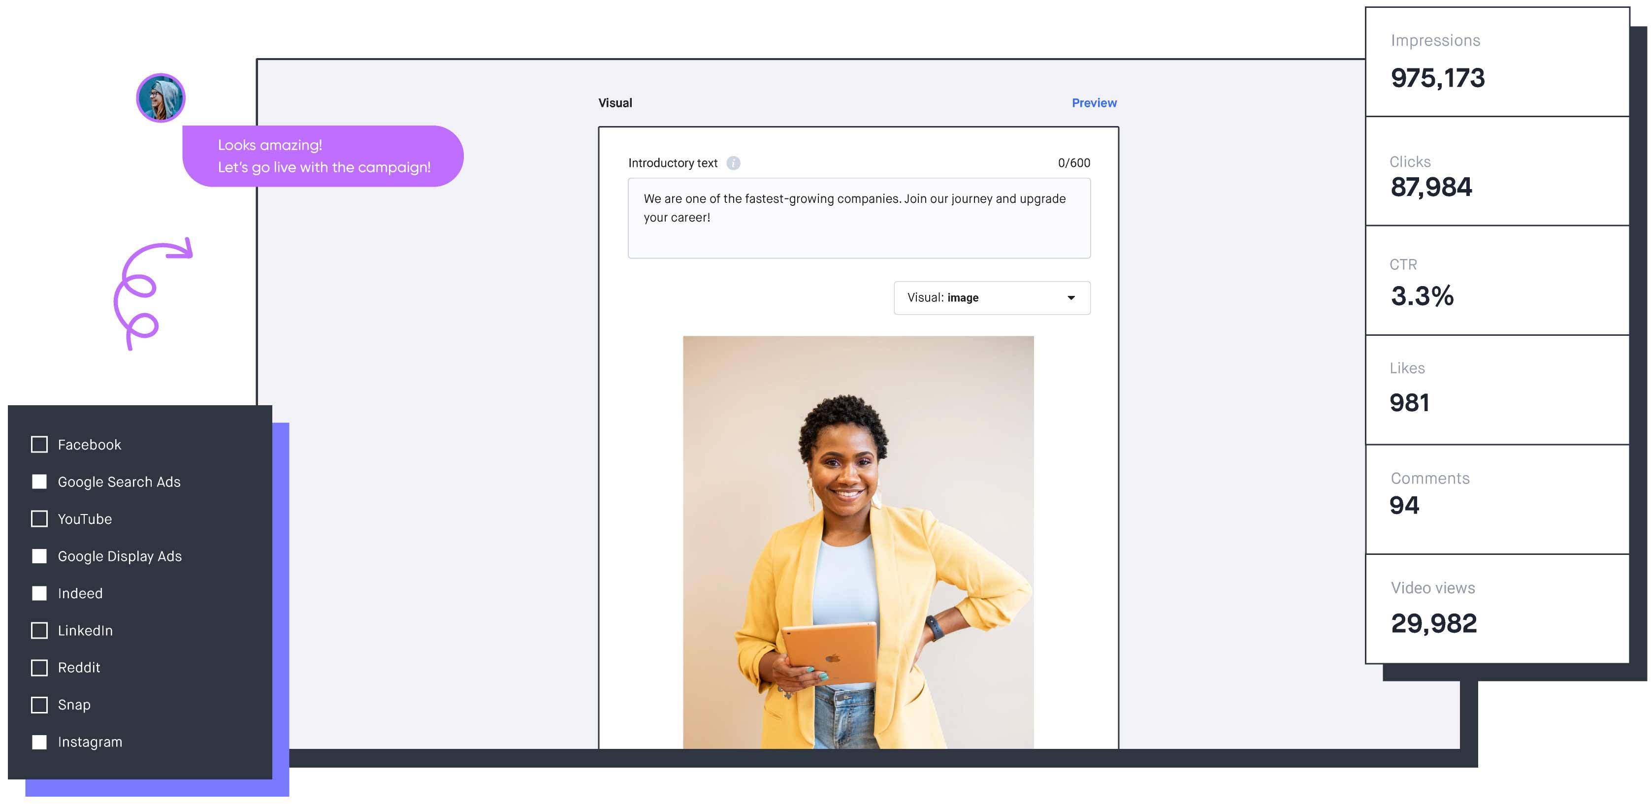Viewport: 1651px width, 807px height.
Task: Open the Preview link
Action: 1094,102
